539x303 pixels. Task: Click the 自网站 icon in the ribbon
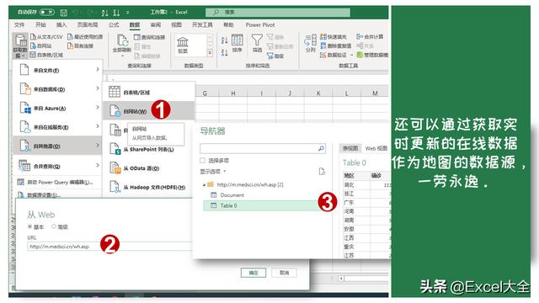pyautogui.click(x=33, y=45)
